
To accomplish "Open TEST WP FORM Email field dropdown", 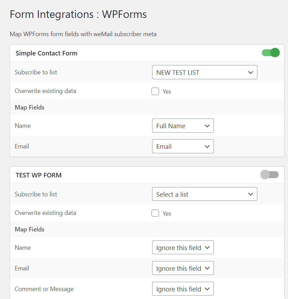I will (x=183, y=268).
